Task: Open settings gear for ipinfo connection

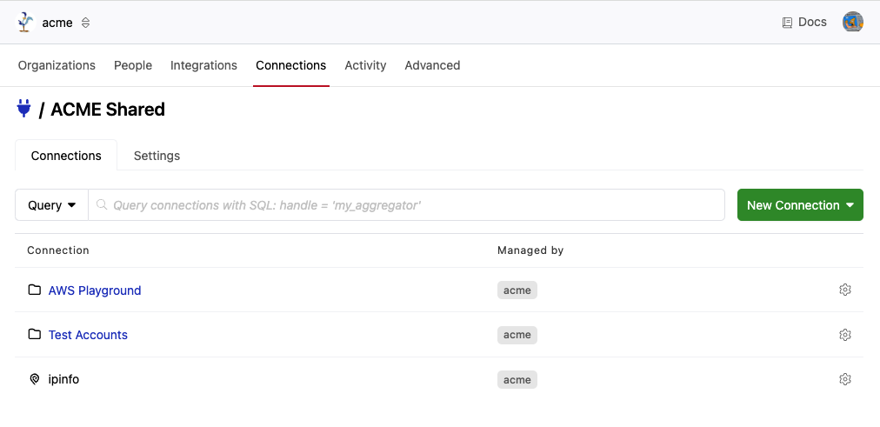Action: [x=844, y=379]
